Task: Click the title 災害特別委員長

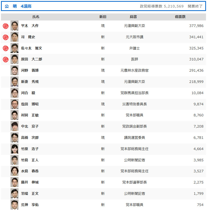Action: coord(134,104)
